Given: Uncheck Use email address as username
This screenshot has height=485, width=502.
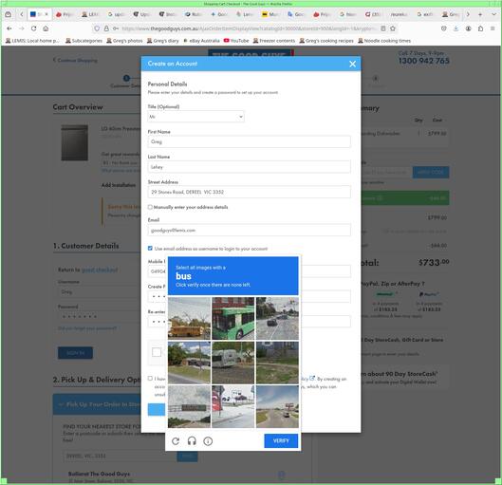Looking at the screenshot, I should tap(150, 249).
